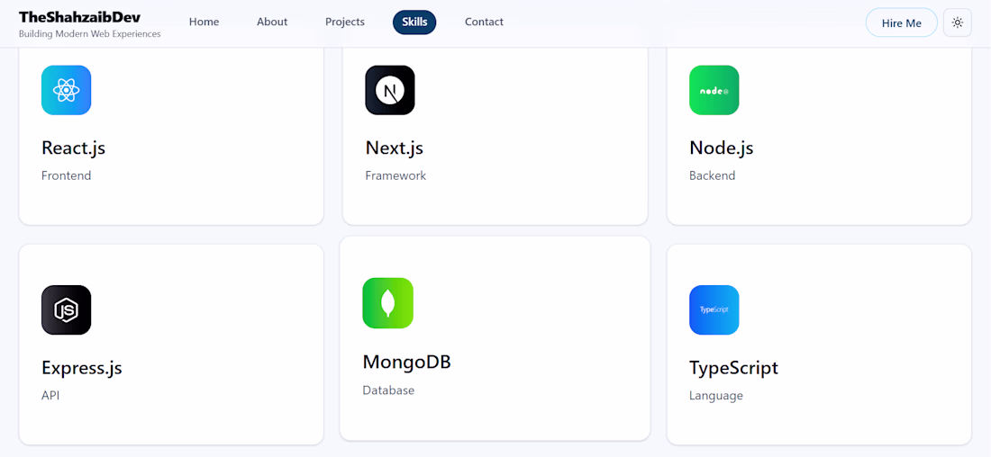991x457 pixels.
Task: Click the MongoDB card title
Action: click(407, 362)
